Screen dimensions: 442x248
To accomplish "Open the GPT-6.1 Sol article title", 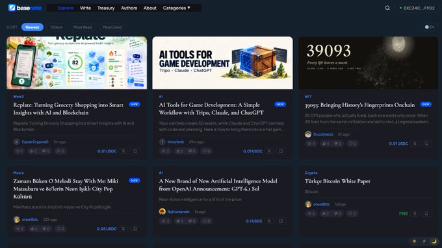I will click(x=218, y=185).
